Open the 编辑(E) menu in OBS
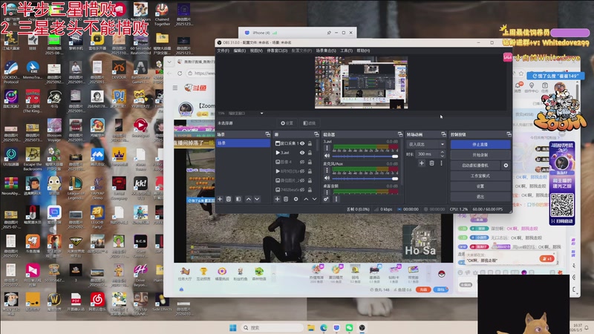This screenshot has width=594, height=334. click(239, 50)
